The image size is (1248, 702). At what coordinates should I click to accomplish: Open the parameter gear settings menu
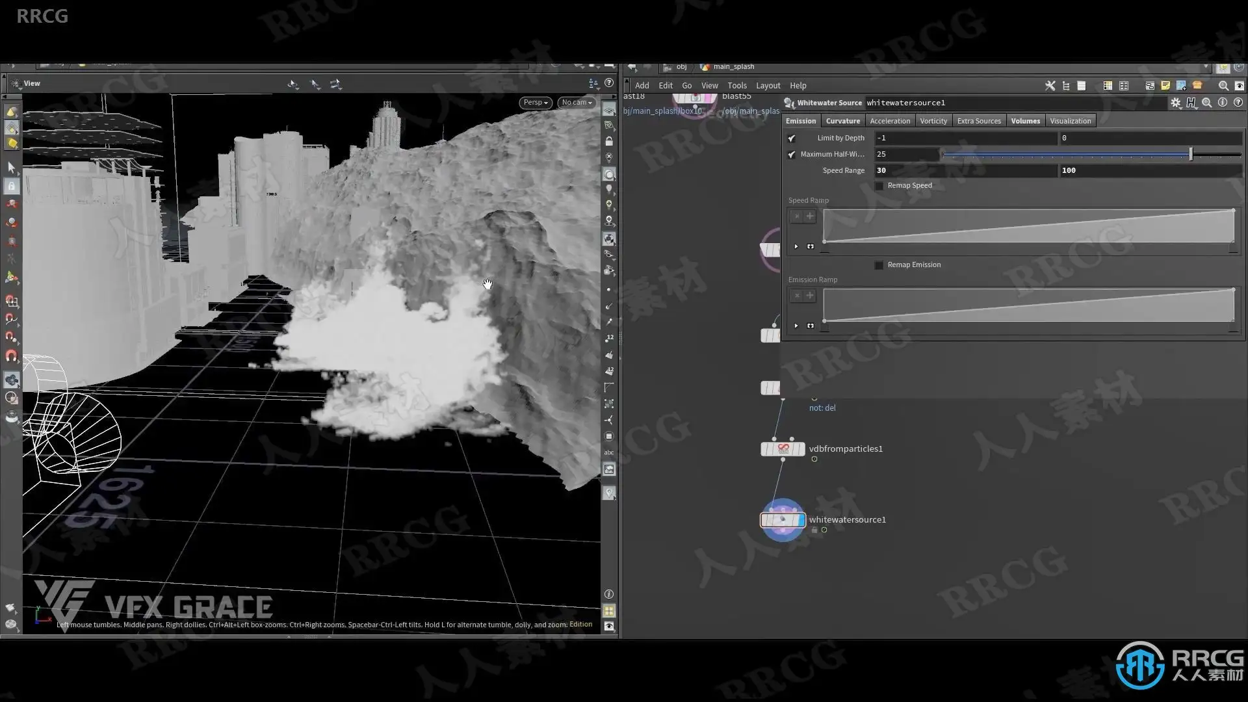coord(1175,103)
